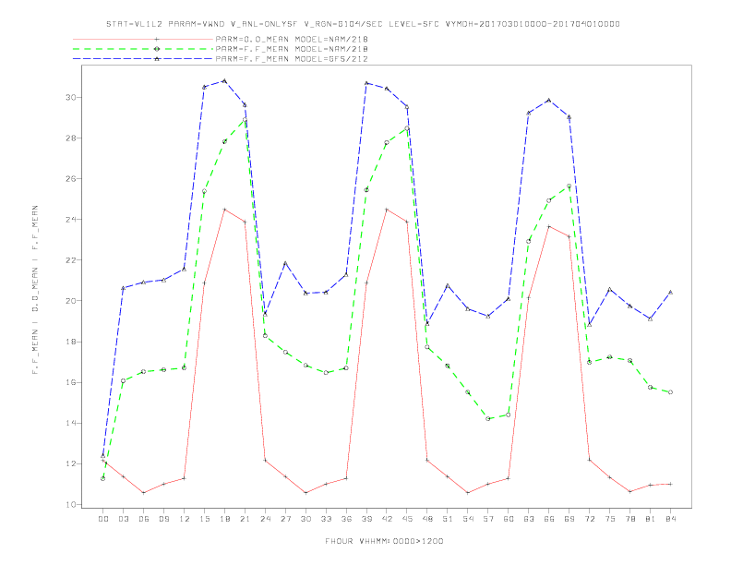Click blue GFS triangle marker at hour 18
Screen dimensions: 731x565
pos(224,81)
